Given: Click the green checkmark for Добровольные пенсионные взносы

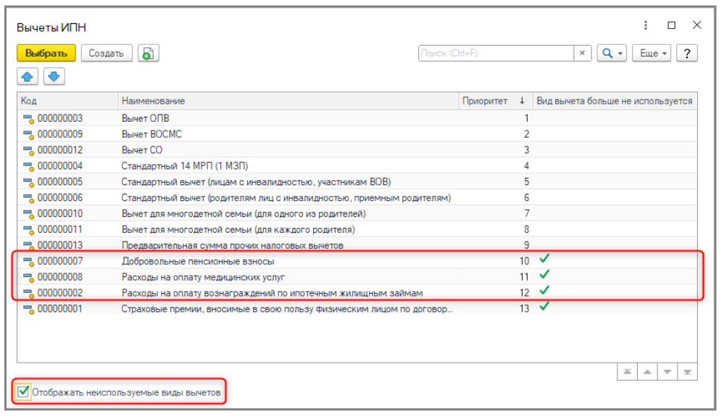Looking at the screenshot, I should [x=544, y=259].
